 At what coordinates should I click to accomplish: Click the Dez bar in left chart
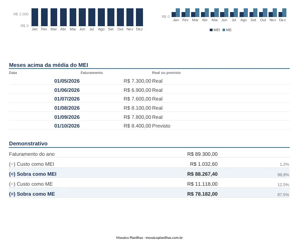point(140,17)
